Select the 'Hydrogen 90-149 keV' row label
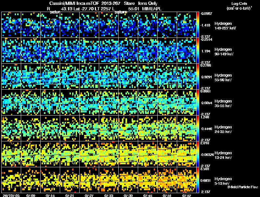The width and height of the screenshot is (260, 197). 224,52
